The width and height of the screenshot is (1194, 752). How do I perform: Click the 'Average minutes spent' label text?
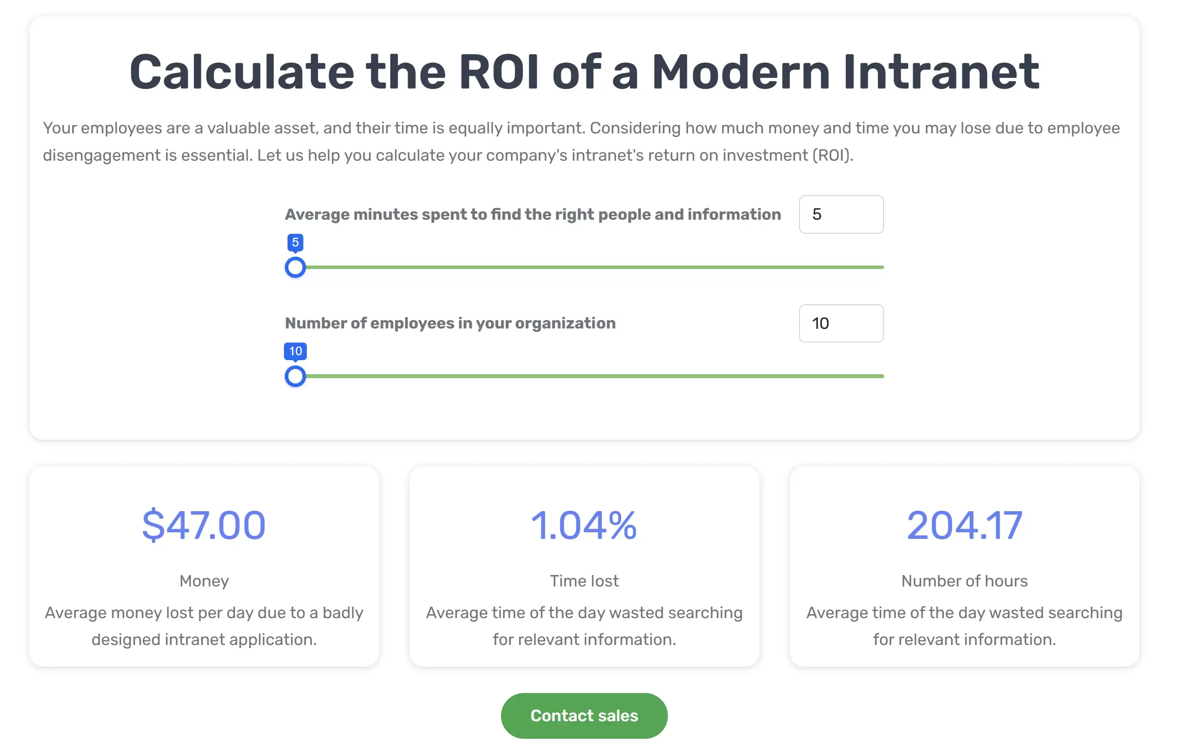[533, 214]
